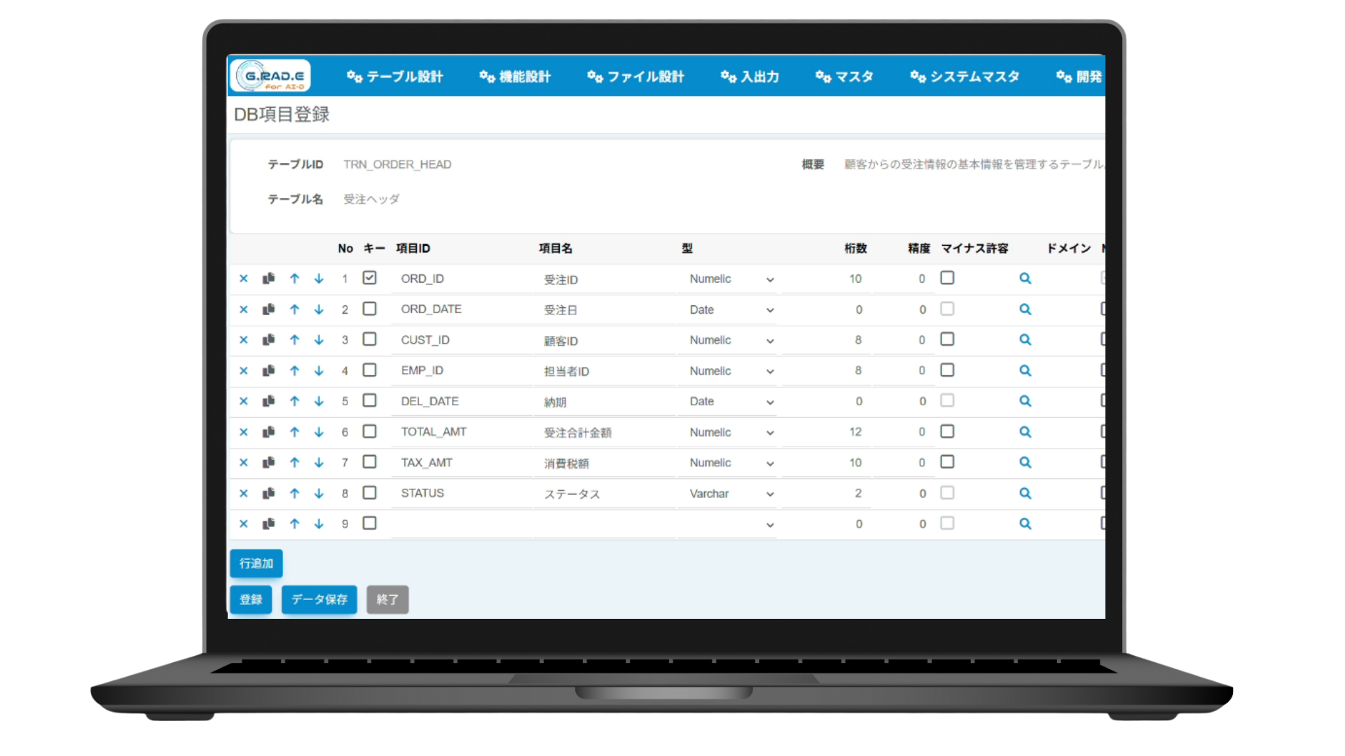
Task: Delete the ORD_ID row with X icon
Action: pos(244,279)
